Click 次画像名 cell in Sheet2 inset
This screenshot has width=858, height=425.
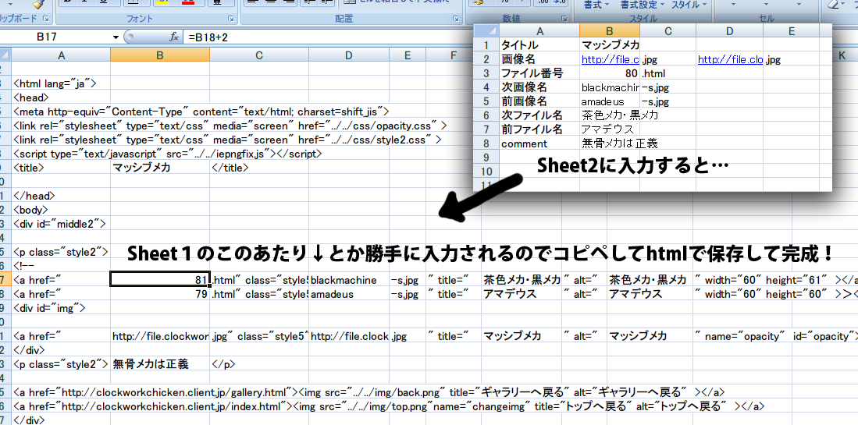click(539, 87)
